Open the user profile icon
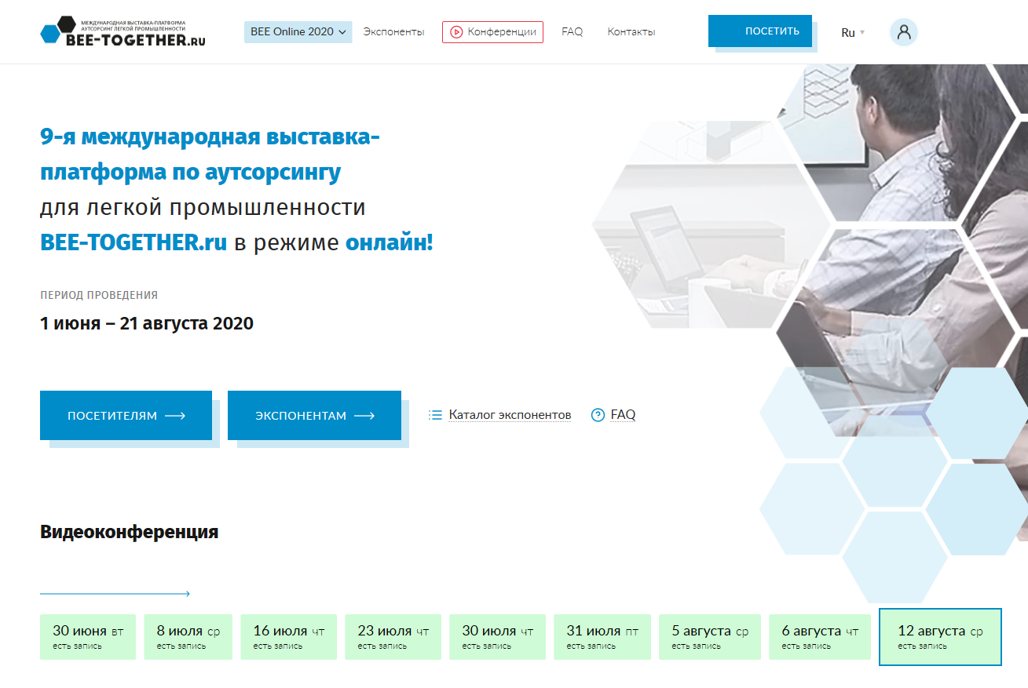 [x=903, y=32]
